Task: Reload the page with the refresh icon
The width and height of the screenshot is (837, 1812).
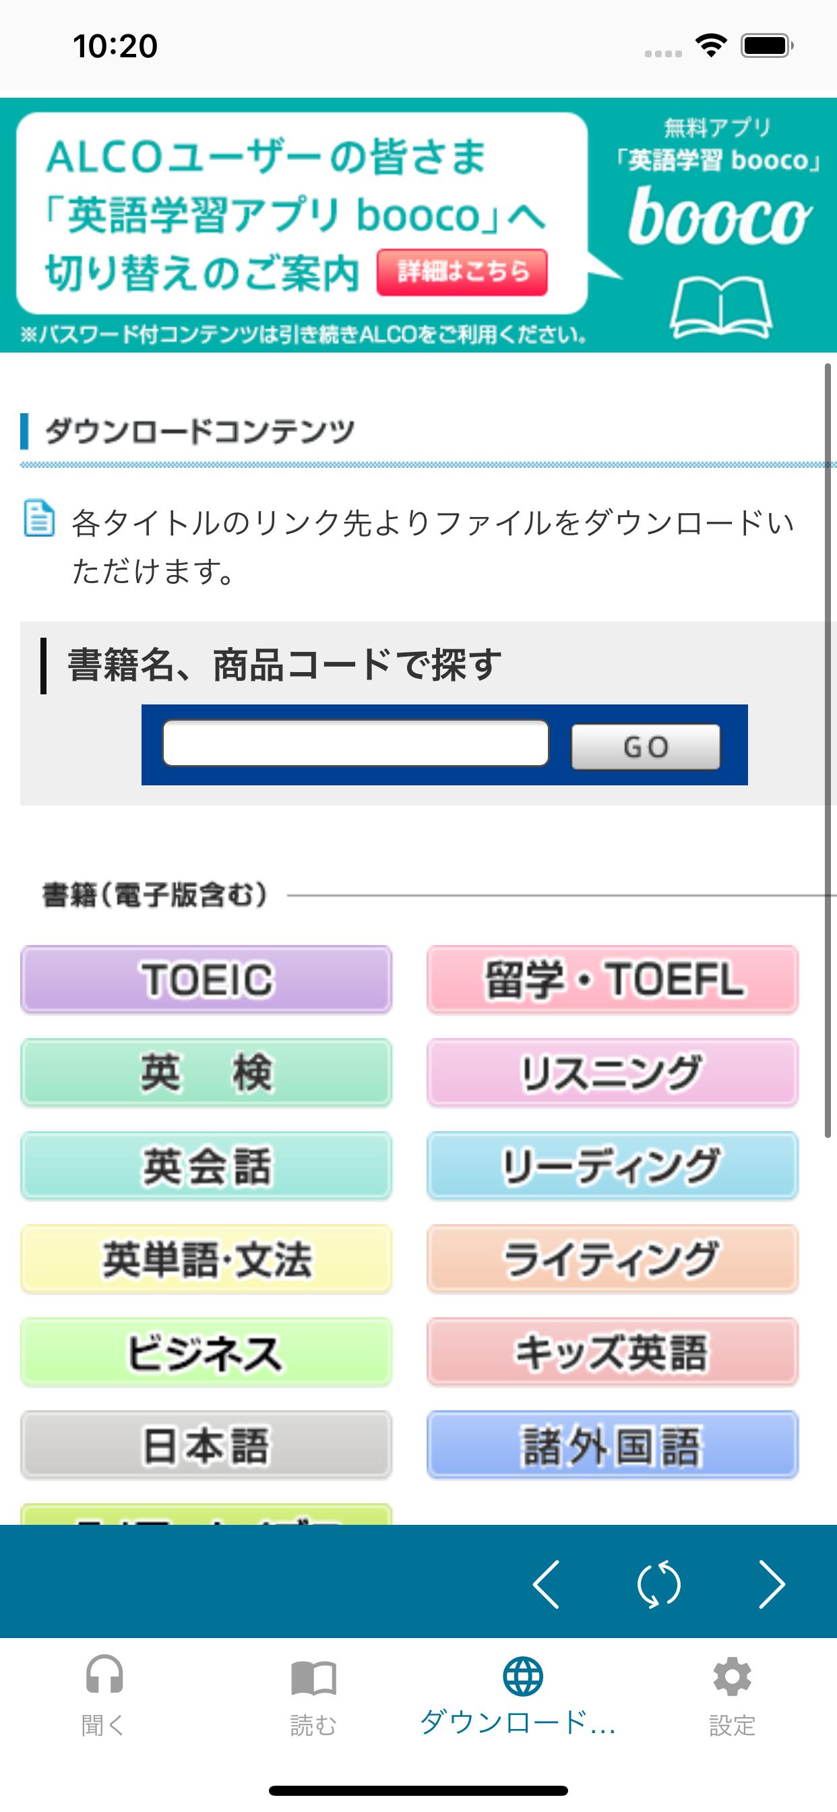Action: (x=658, y=1584)
